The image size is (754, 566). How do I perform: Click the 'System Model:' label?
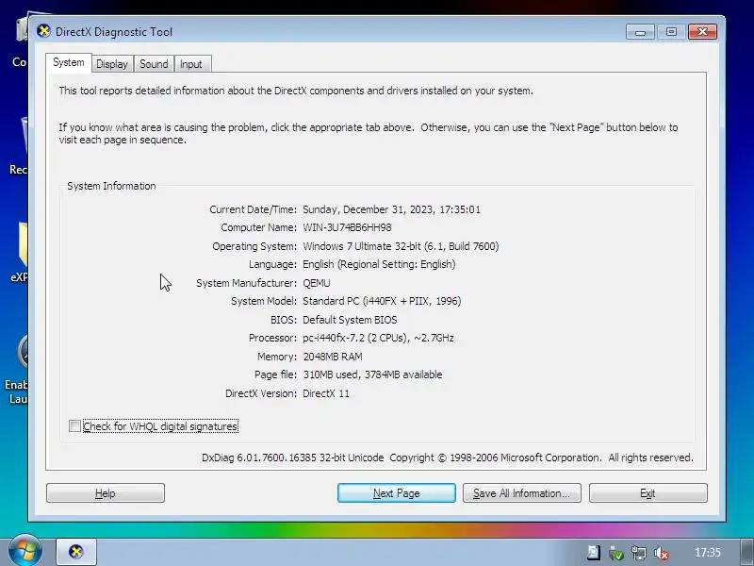(x=264, y=301)
